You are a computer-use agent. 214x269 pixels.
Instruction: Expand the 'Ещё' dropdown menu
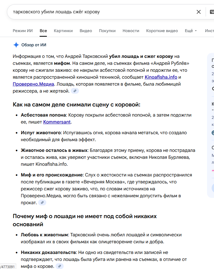point(191,31)
